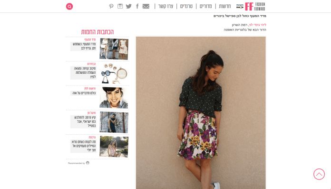The width and height of the screenshot is (331, 189).
Task: Click the small mako logo
Action: click(240, 6)
